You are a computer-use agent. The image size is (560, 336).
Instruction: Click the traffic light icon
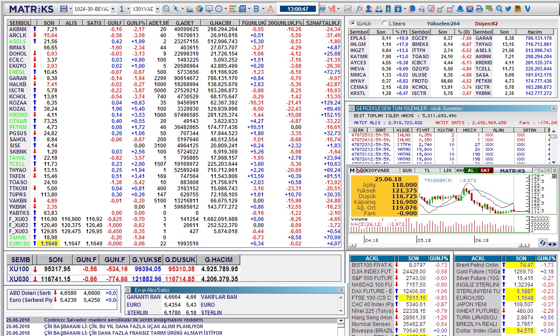click(x=388, y=9)
